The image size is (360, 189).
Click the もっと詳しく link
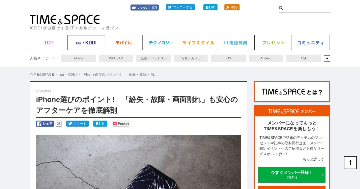click(x=313, y=159)
